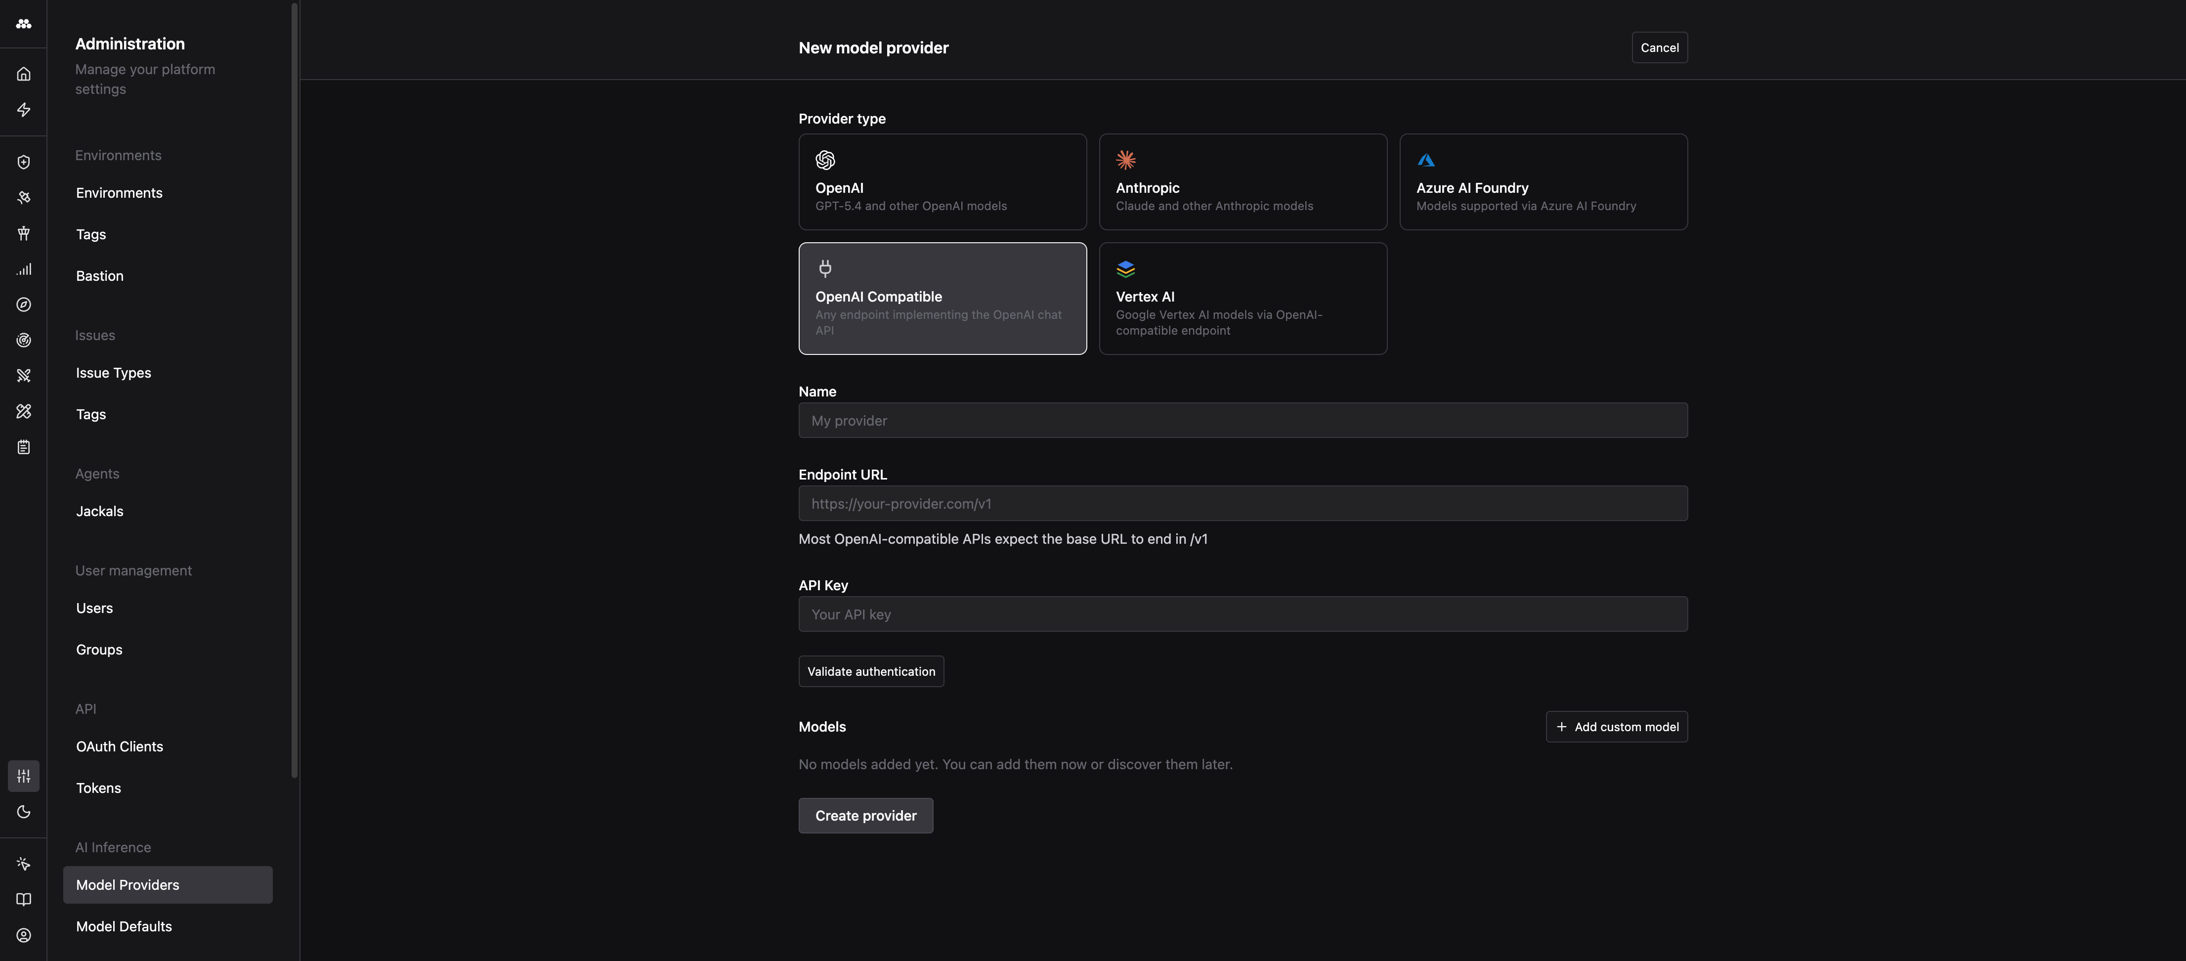Select the crossed swords sidebar icon
This screenshot has height=961, width=2186.
[x=24, y=375]
